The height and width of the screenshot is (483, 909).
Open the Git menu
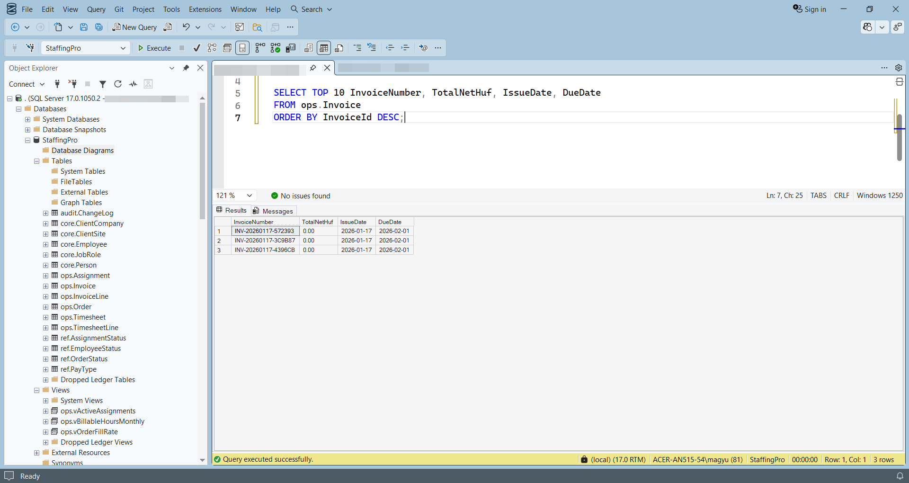119,9
